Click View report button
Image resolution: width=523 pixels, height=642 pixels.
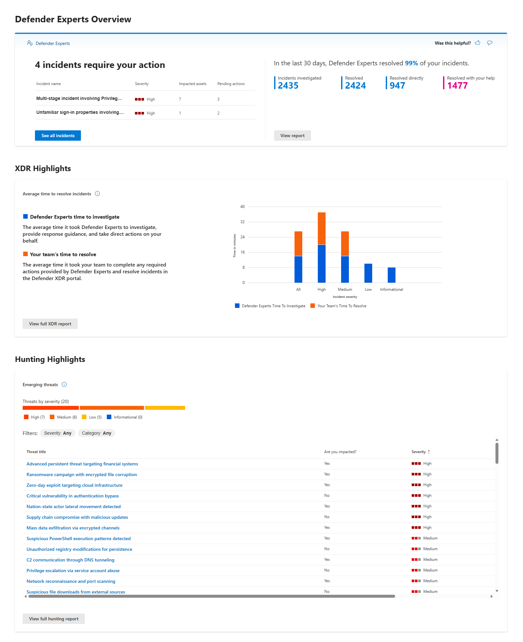click(293, 136)
